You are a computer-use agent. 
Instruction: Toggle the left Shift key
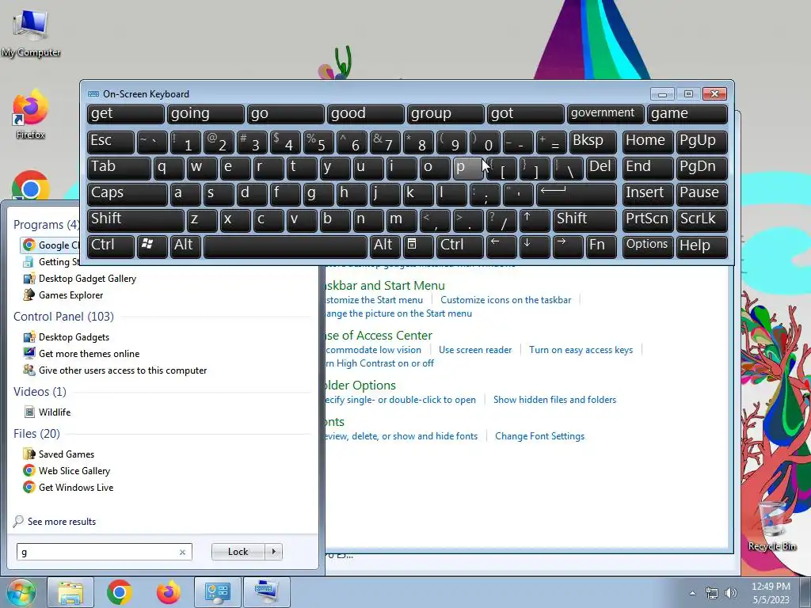[135, 220]
